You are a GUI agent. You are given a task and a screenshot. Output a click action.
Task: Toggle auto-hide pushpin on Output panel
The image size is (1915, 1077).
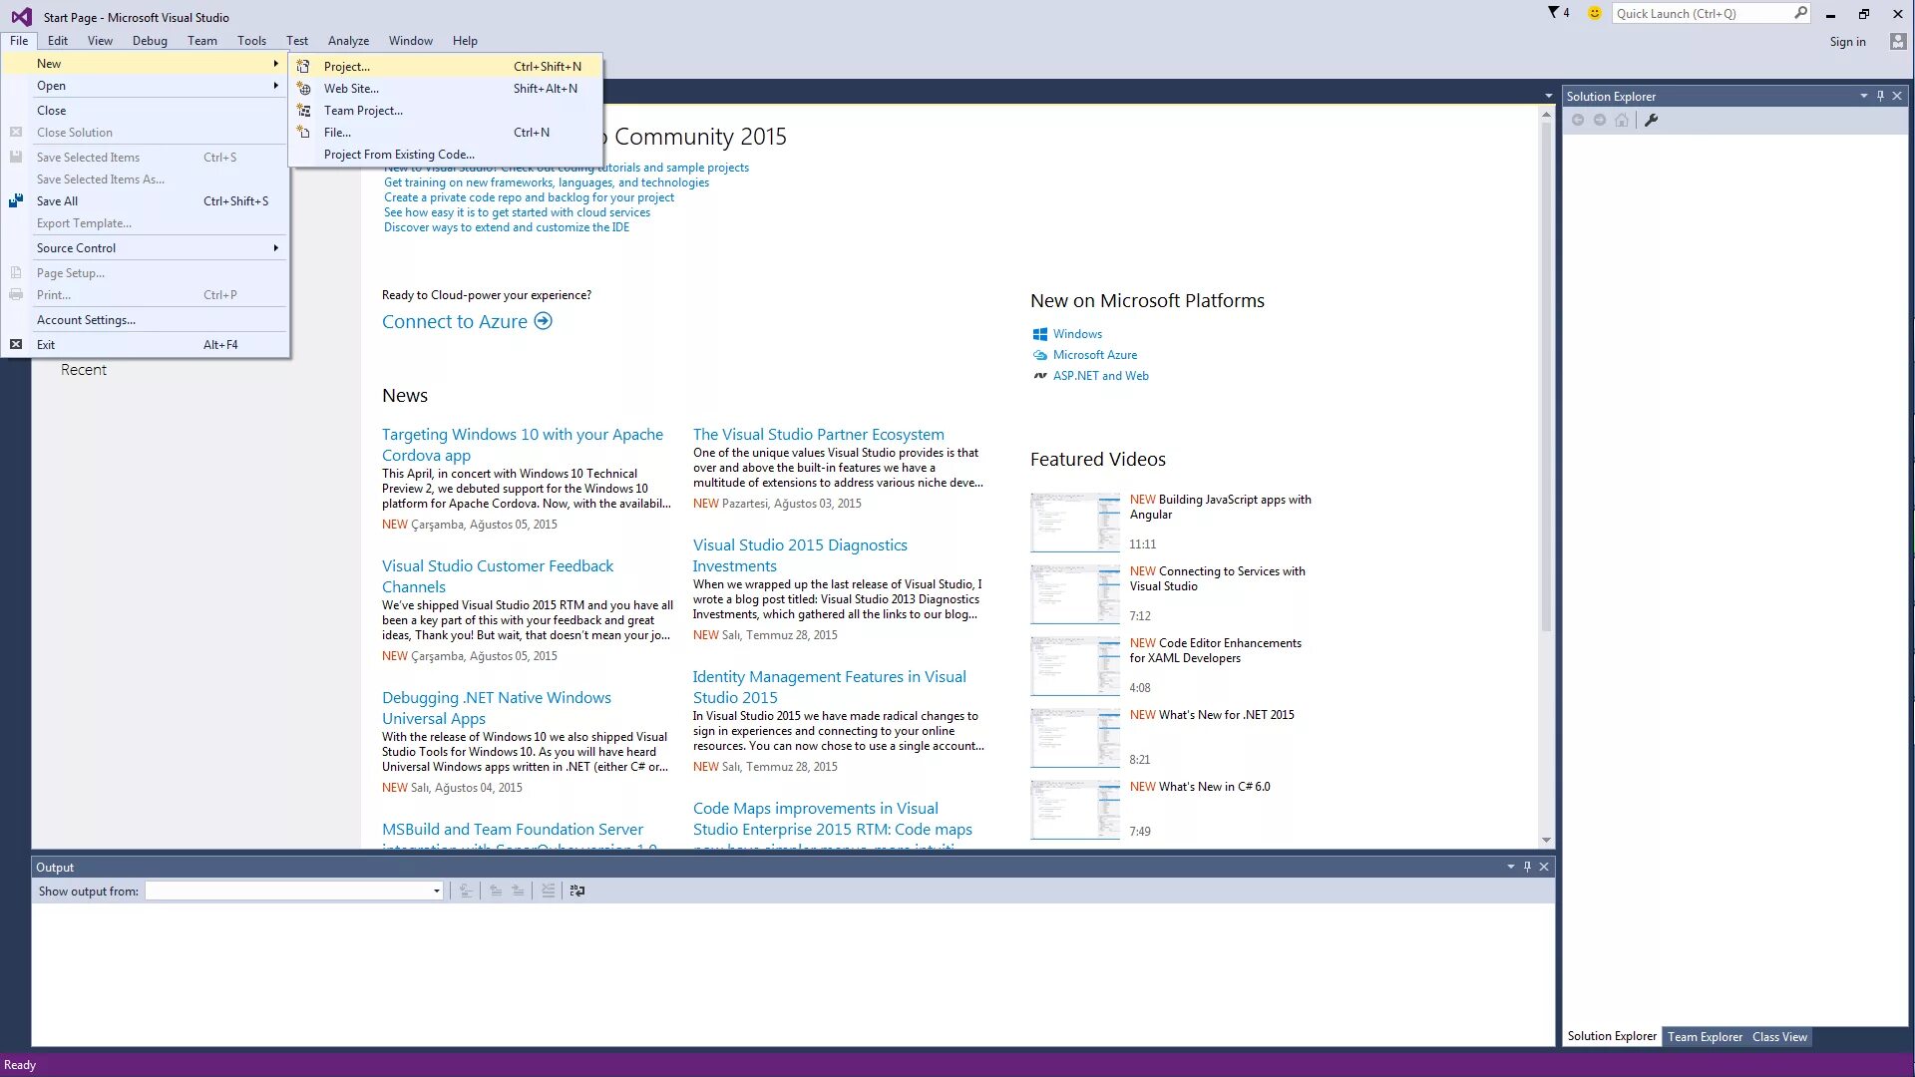[1527, 867]
